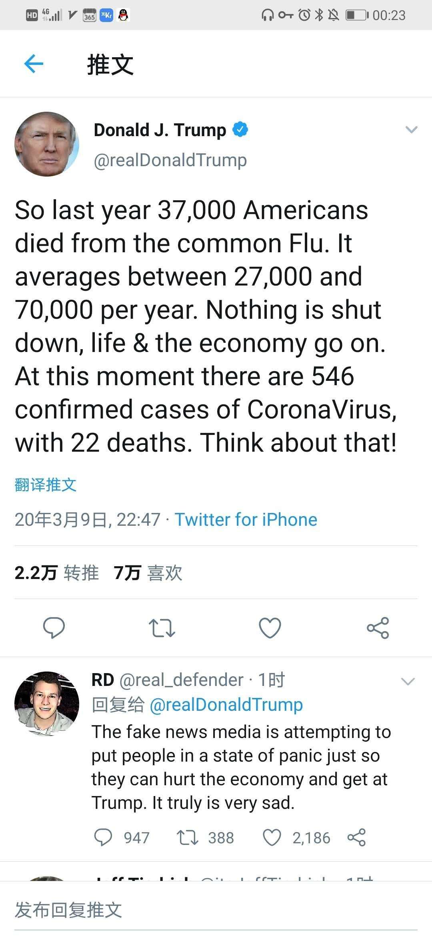Image resolution: width=432 pixels, height=937 pixels.
Task: Reply to the main tweet via comment icon
Action: (x=54, y=627)
